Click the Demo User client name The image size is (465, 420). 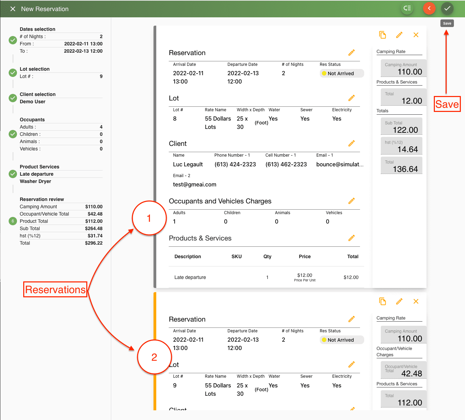point(33,102)
